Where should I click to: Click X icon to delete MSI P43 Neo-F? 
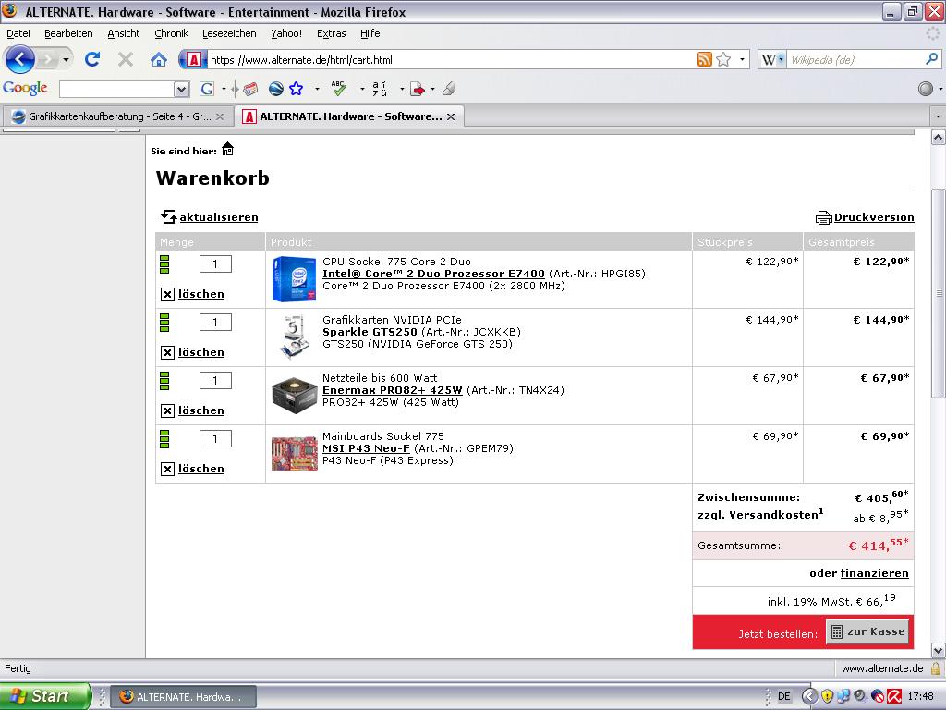(x=168, y=469)
